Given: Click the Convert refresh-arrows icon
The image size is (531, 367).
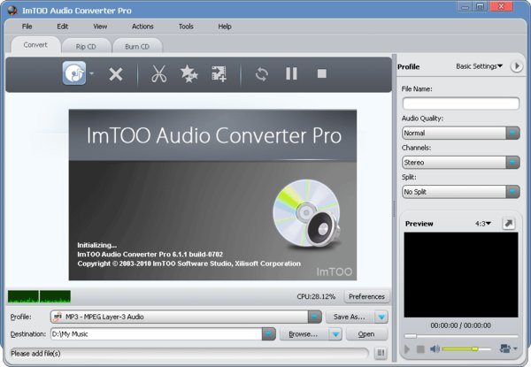Looking at the screenshot, I should pos(261,74).
